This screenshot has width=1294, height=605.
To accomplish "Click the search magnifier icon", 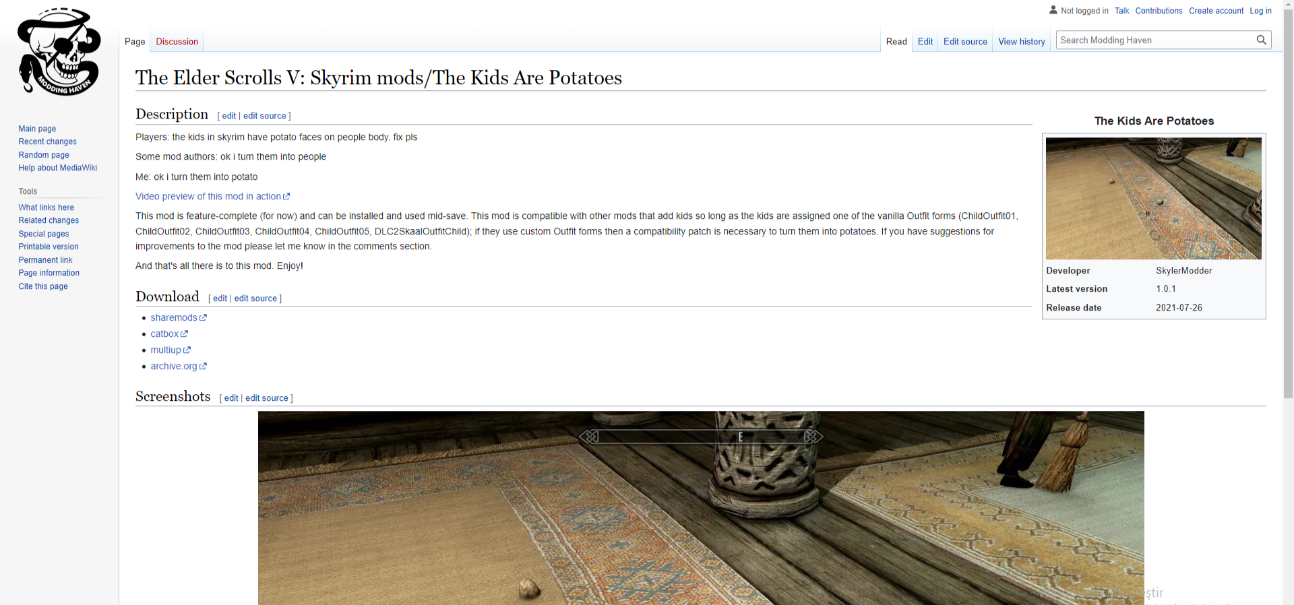I will point(1261,40).
